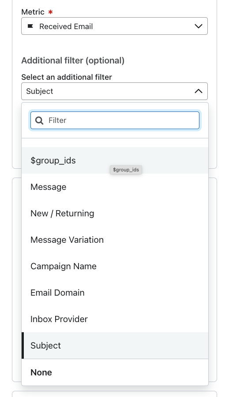Image resolution: width=229 pixels, height=397 pixels.
Task: Click the $group_ids tooltip label
Action: point(126,170)
